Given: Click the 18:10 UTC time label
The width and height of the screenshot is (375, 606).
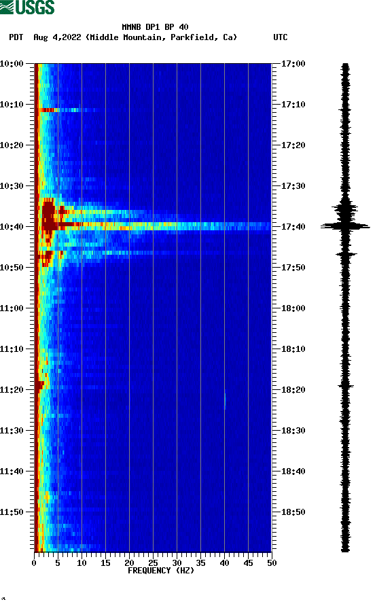Looking at the screenshot, I should tap(293, 349).
